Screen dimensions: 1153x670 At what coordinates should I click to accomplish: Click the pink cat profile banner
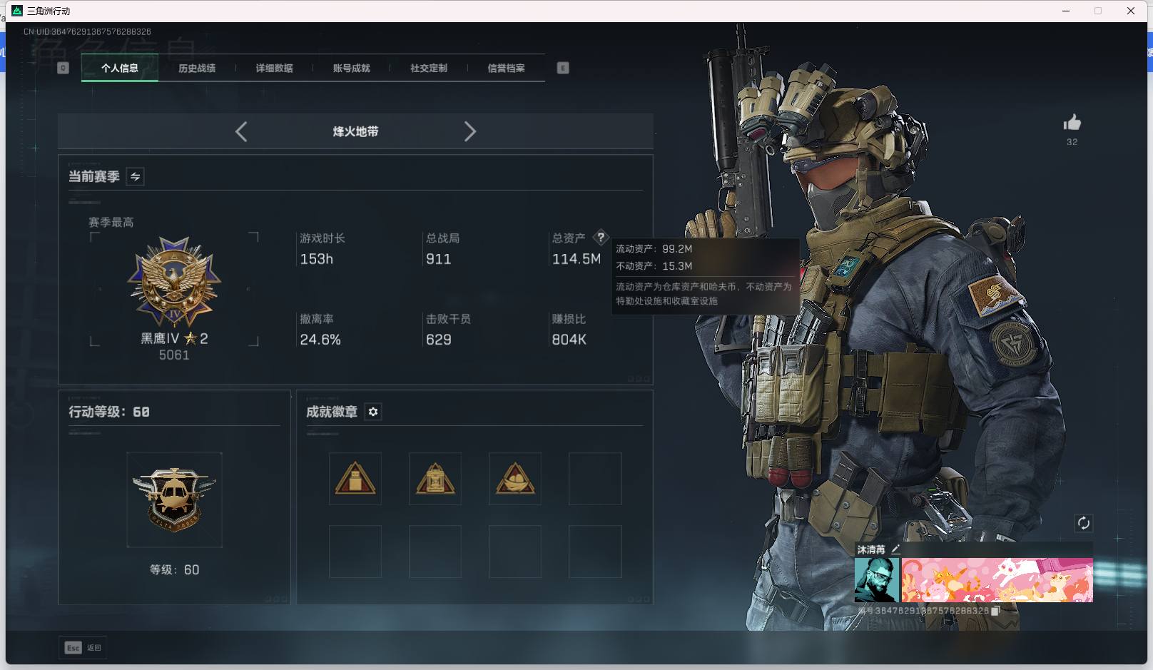[997, 580]
